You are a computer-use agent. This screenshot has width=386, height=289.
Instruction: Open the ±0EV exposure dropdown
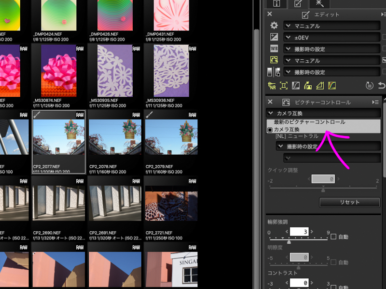coord(332,37)
